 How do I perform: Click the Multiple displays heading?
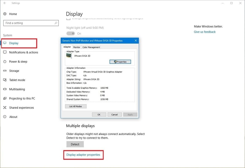[x=80, y=126]
